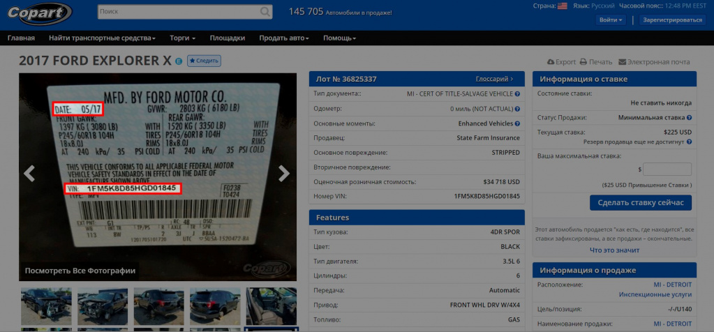
Task: Click the info icon beside Минимальная ставка
Action: [690, 117]
